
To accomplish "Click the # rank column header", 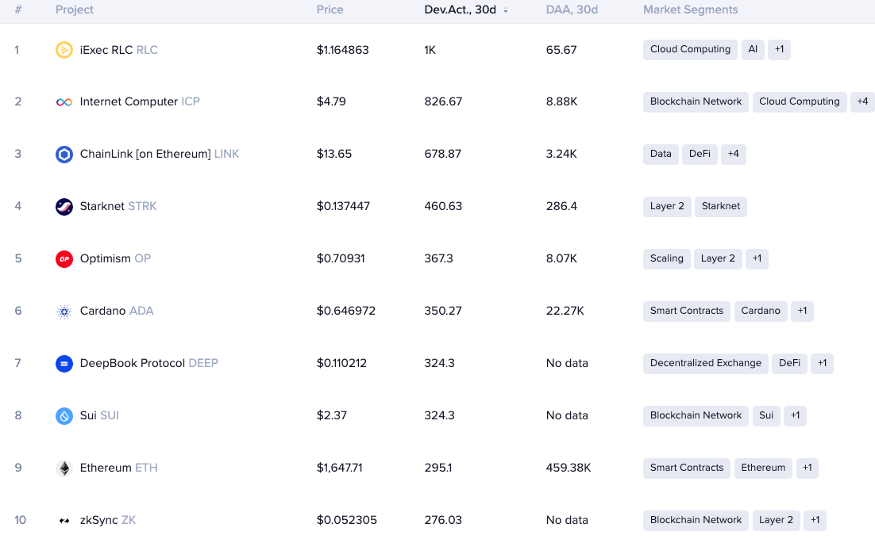I will 17,10.
